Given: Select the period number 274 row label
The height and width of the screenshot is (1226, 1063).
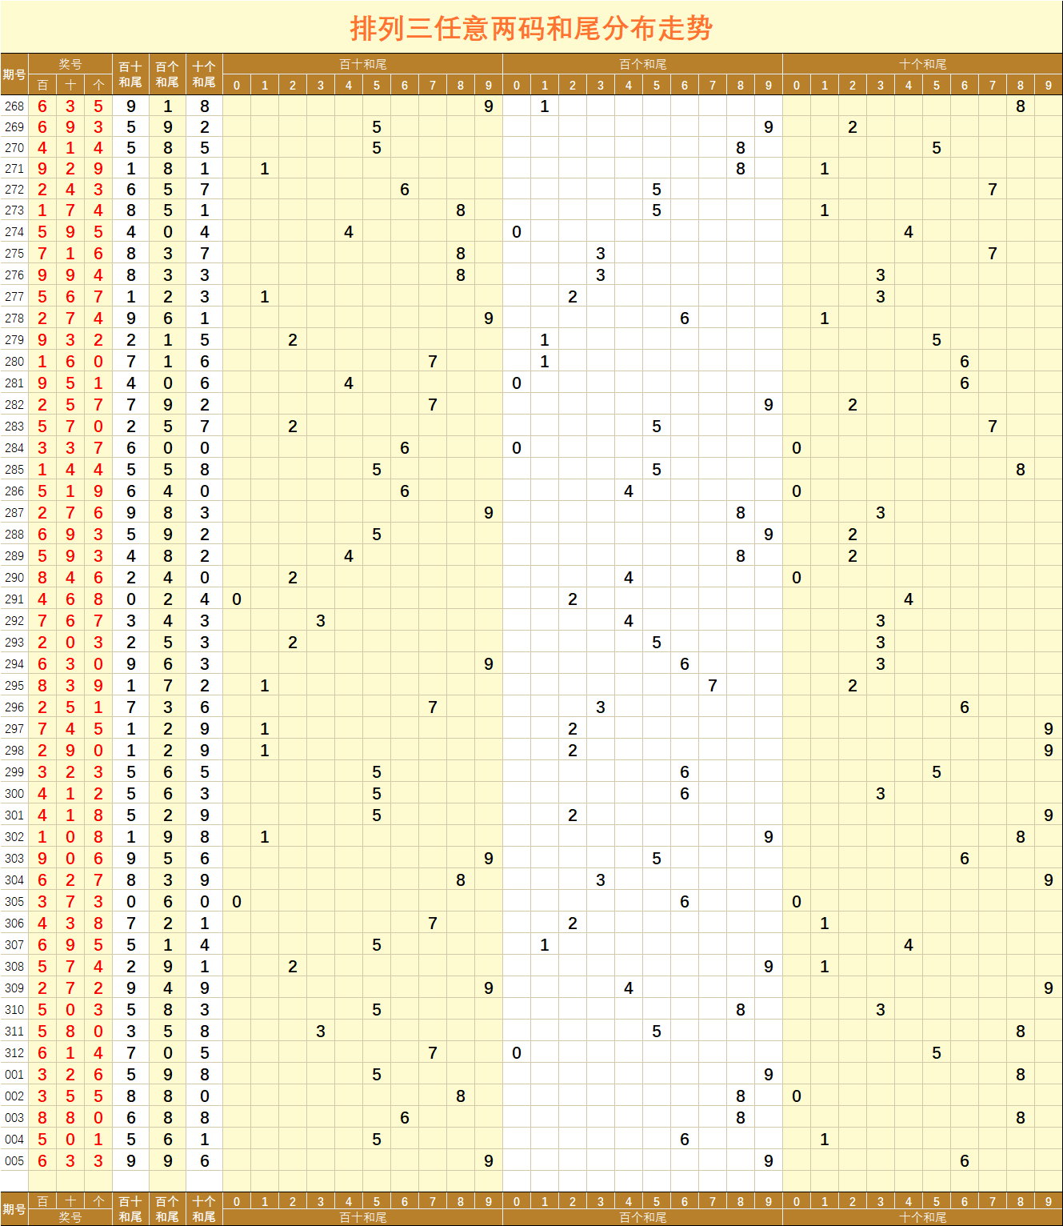Looking at the screenshot, I should (14, 232).
